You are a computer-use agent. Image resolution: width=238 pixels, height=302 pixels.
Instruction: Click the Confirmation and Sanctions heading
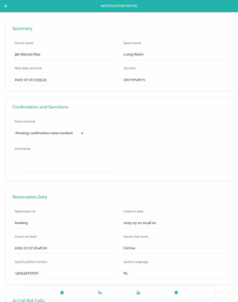40,107
